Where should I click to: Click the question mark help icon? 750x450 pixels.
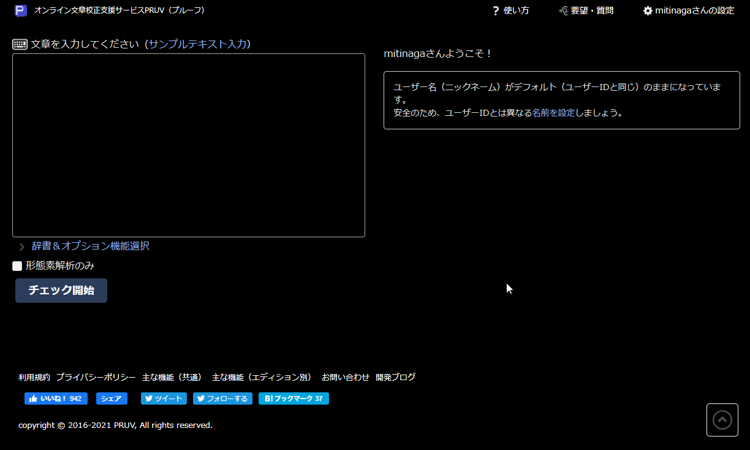click(496, 10)
